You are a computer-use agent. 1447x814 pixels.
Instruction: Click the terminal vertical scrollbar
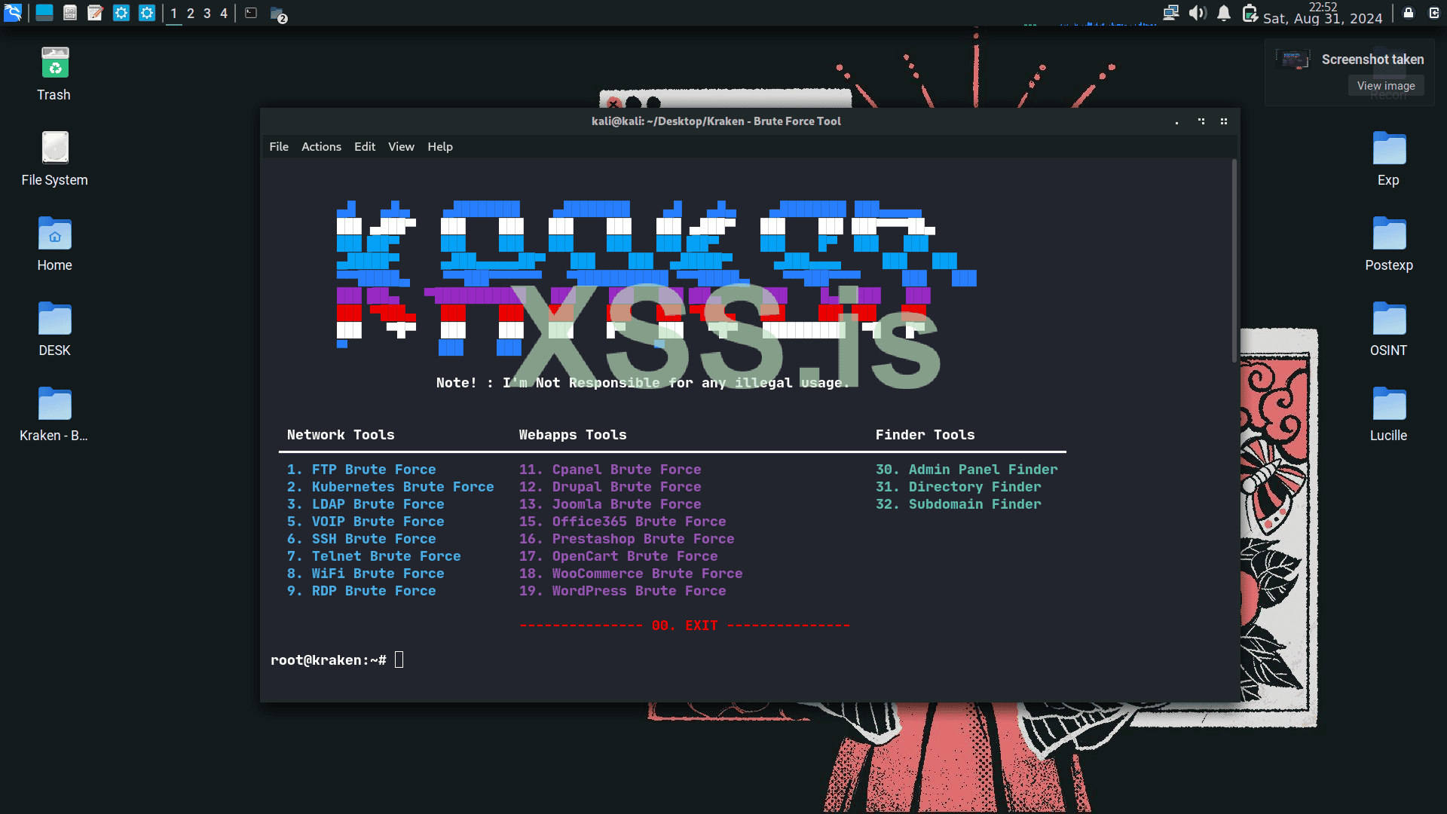point(1234,260)
